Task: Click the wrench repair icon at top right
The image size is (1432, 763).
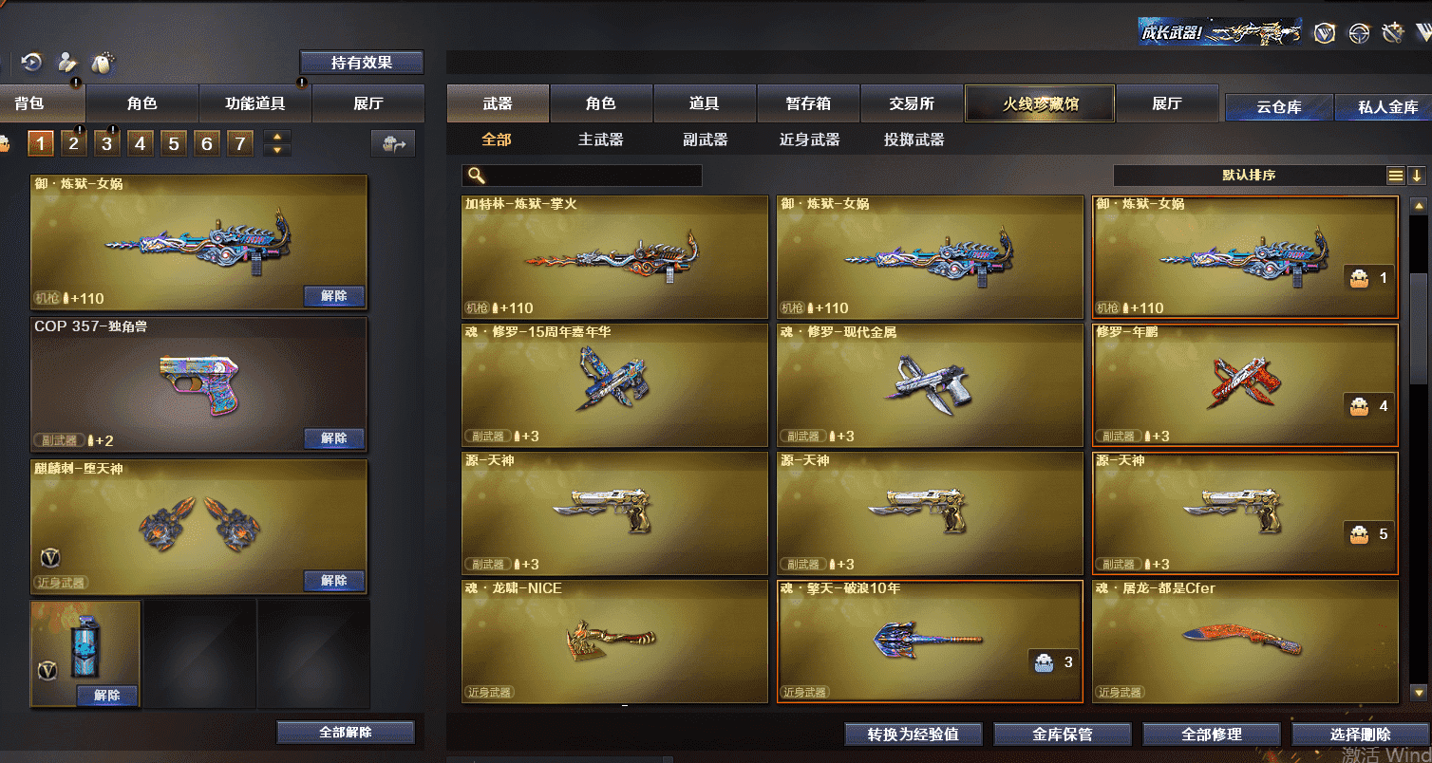Action: point(1393,33)
